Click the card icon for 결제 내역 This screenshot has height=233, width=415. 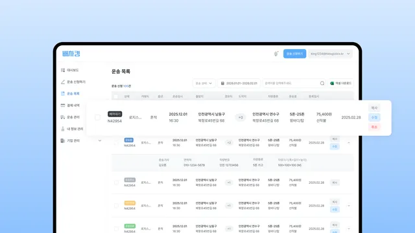coord(63,105)
